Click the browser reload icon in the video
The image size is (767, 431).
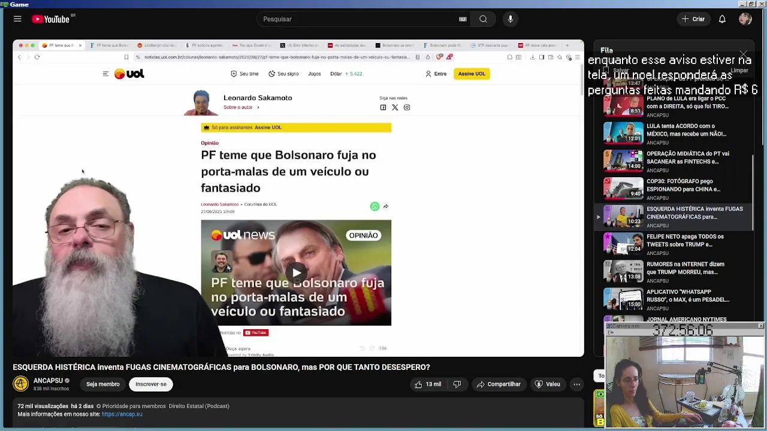tap(37, 57)
